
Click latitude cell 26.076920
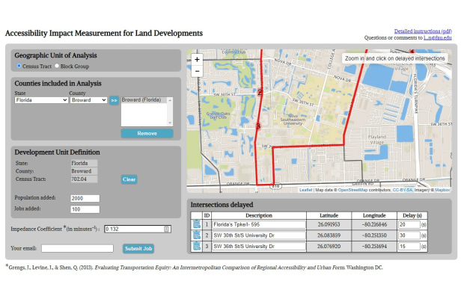[x=329, y=246]
